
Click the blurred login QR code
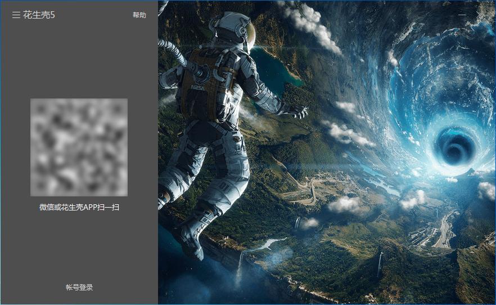coord(79,147)
